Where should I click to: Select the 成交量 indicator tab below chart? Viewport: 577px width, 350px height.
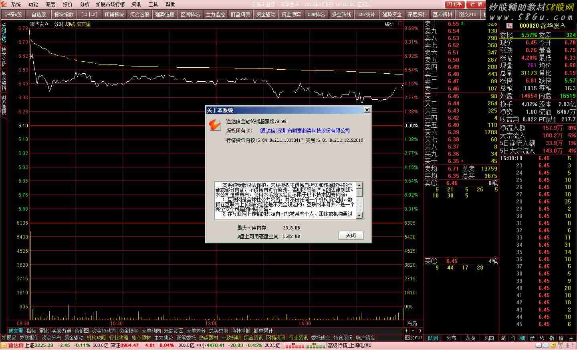(16, 331)
